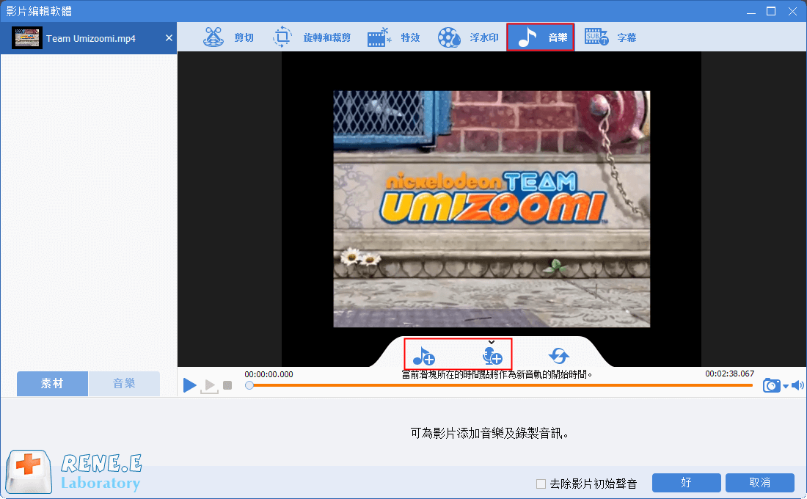Open the 剪切 (cut) tool
Viewport: 807px width, 499px height.
tap(228, 37)
